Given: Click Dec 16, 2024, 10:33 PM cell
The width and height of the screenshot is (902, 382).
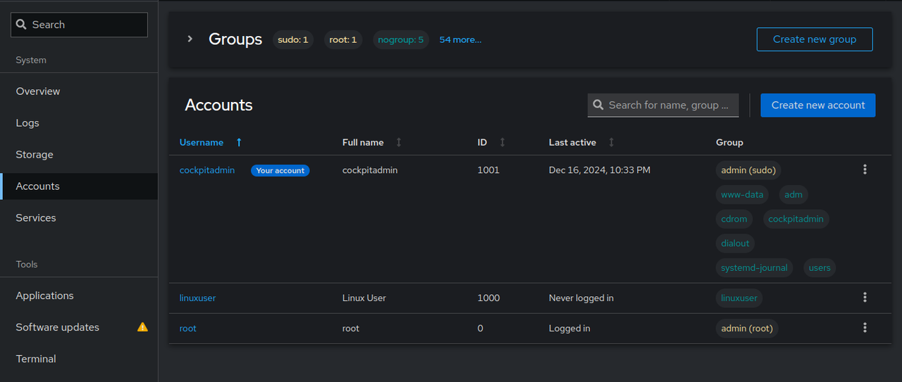Looking at the screenshot, I should [600, 170].
